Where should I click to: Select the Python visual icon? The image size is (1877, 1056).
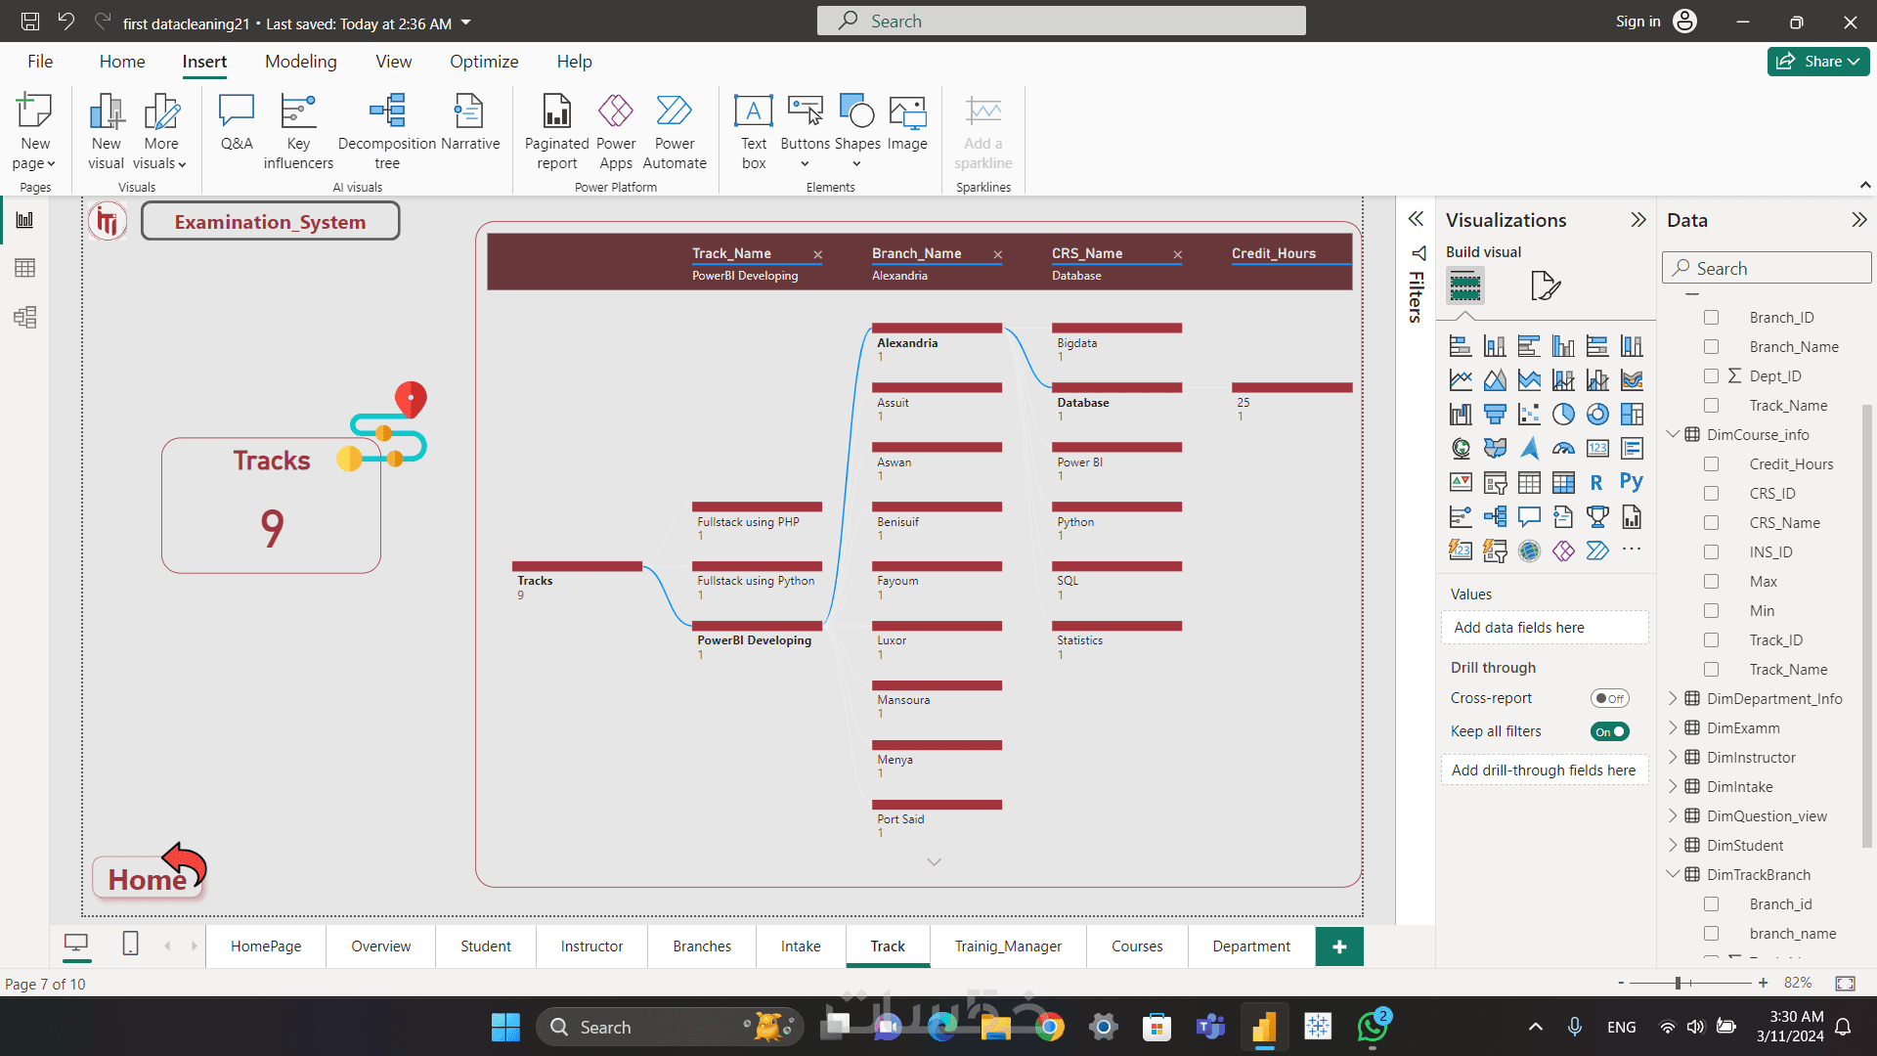(x=1631, y=482)
